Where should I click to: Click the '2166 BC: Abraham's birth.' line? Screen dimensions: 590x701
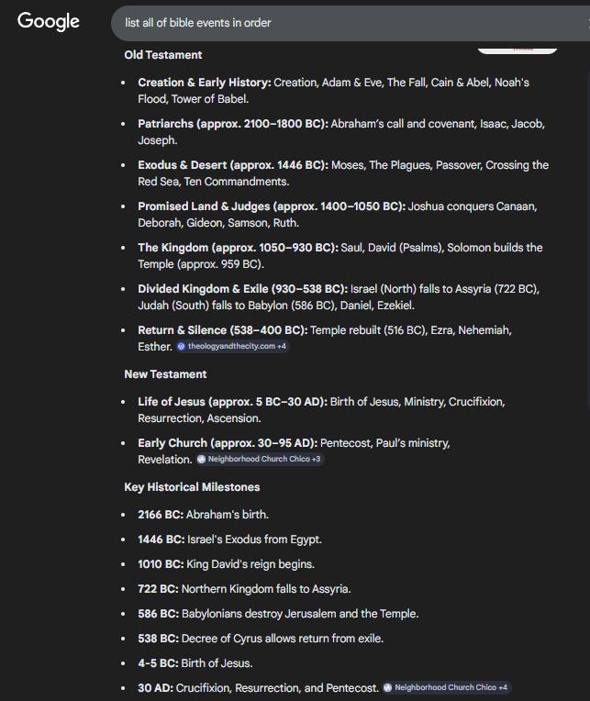click(203, 515)
